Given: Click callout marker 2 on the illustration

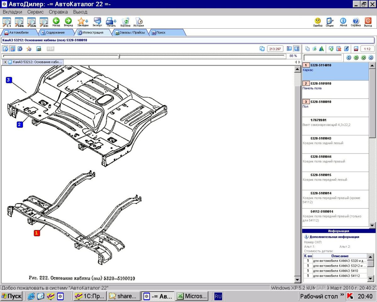Looking at the screenshot, I should pyautogui.click(x=19, y=124).
